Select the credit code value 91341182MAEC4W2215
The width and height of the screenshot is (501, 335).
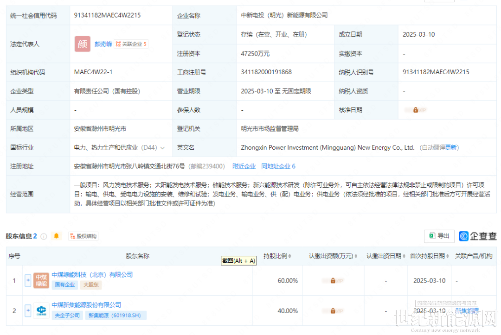[107, 15]
